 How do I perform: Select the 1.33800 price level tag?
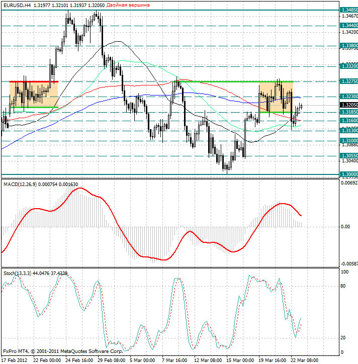(349, 46)
